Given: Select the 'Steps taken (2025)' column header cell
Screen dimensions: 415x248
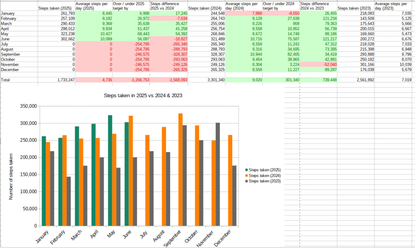Looking at the screenshot, I should click(56, 6).
